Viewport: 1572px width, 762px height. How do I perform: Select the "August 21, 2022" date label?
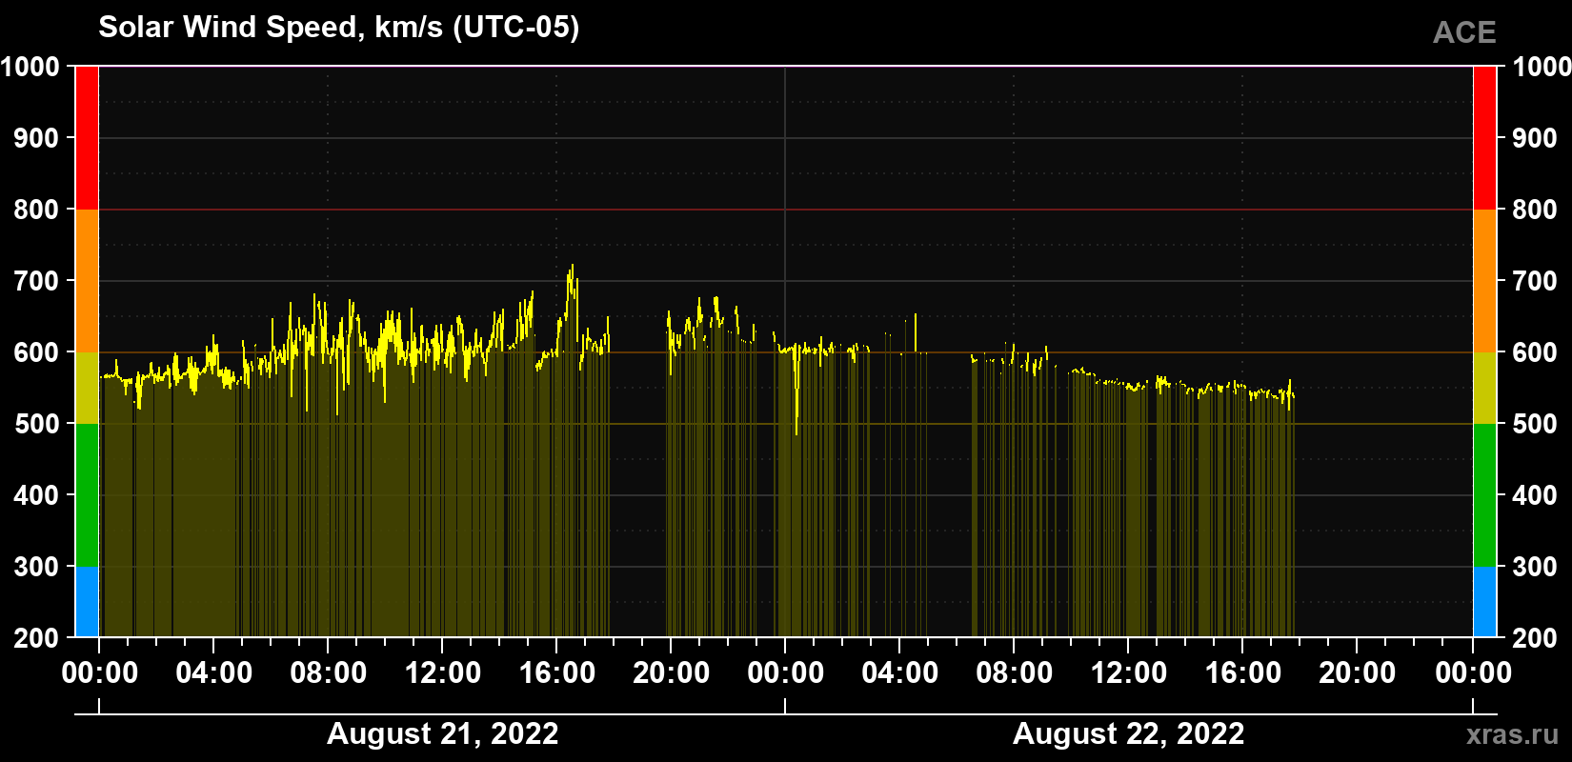pyautogui.click(x=443, y=734)
